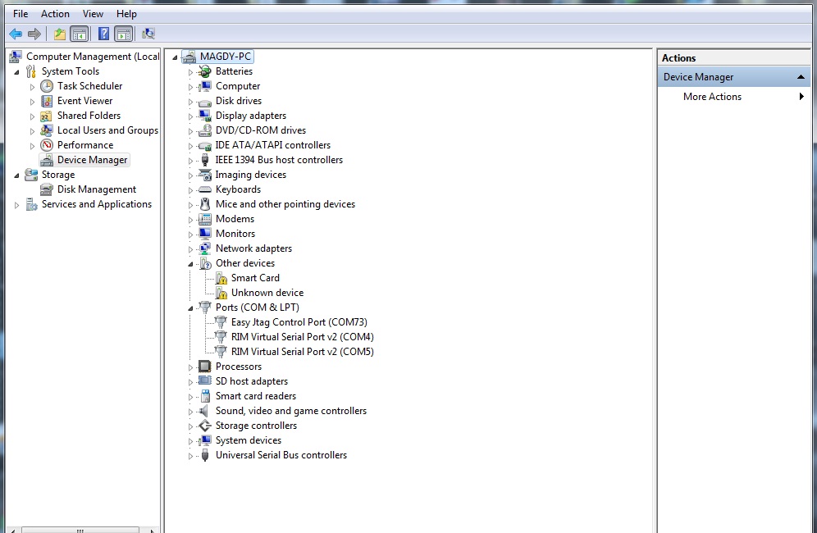
Task: Select RIM Virtual Serial Port v2 (COM5)
Action: tap(302, 352)
